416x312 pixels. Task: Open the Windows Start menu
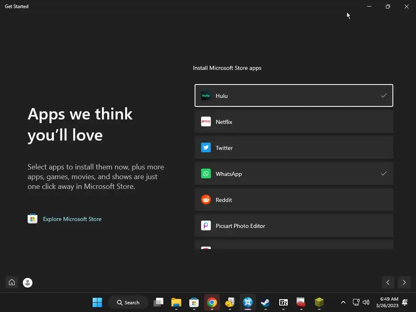97,302
